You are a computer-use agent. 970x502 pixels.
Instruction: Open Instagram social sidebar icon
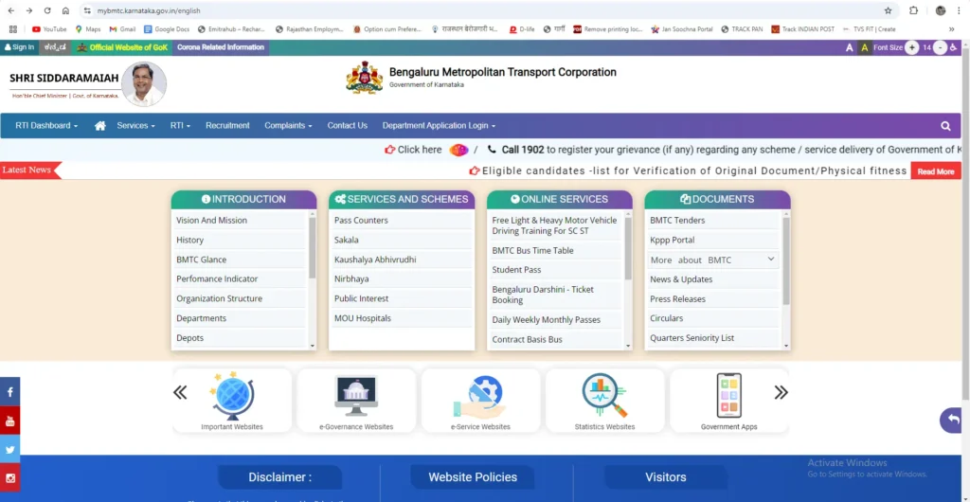click(9, 478)
